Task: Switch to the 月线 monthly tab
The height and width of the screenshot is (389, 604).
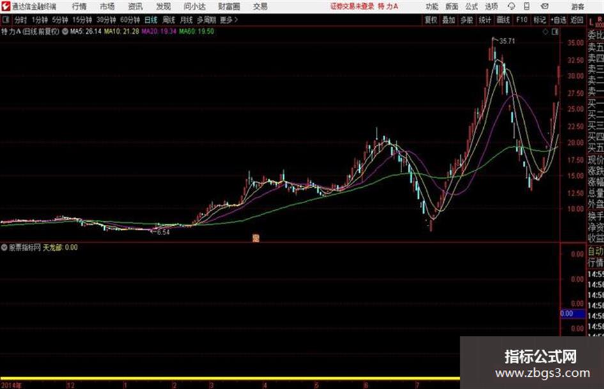Action: (187, 20)
